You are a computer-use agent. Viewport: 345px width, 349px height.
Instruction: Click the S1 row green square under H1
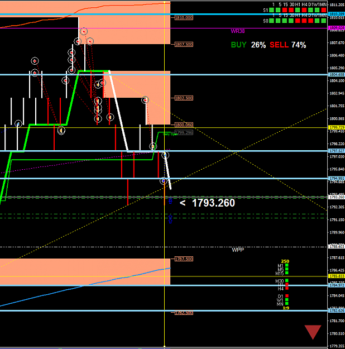(x=298, y=10)
